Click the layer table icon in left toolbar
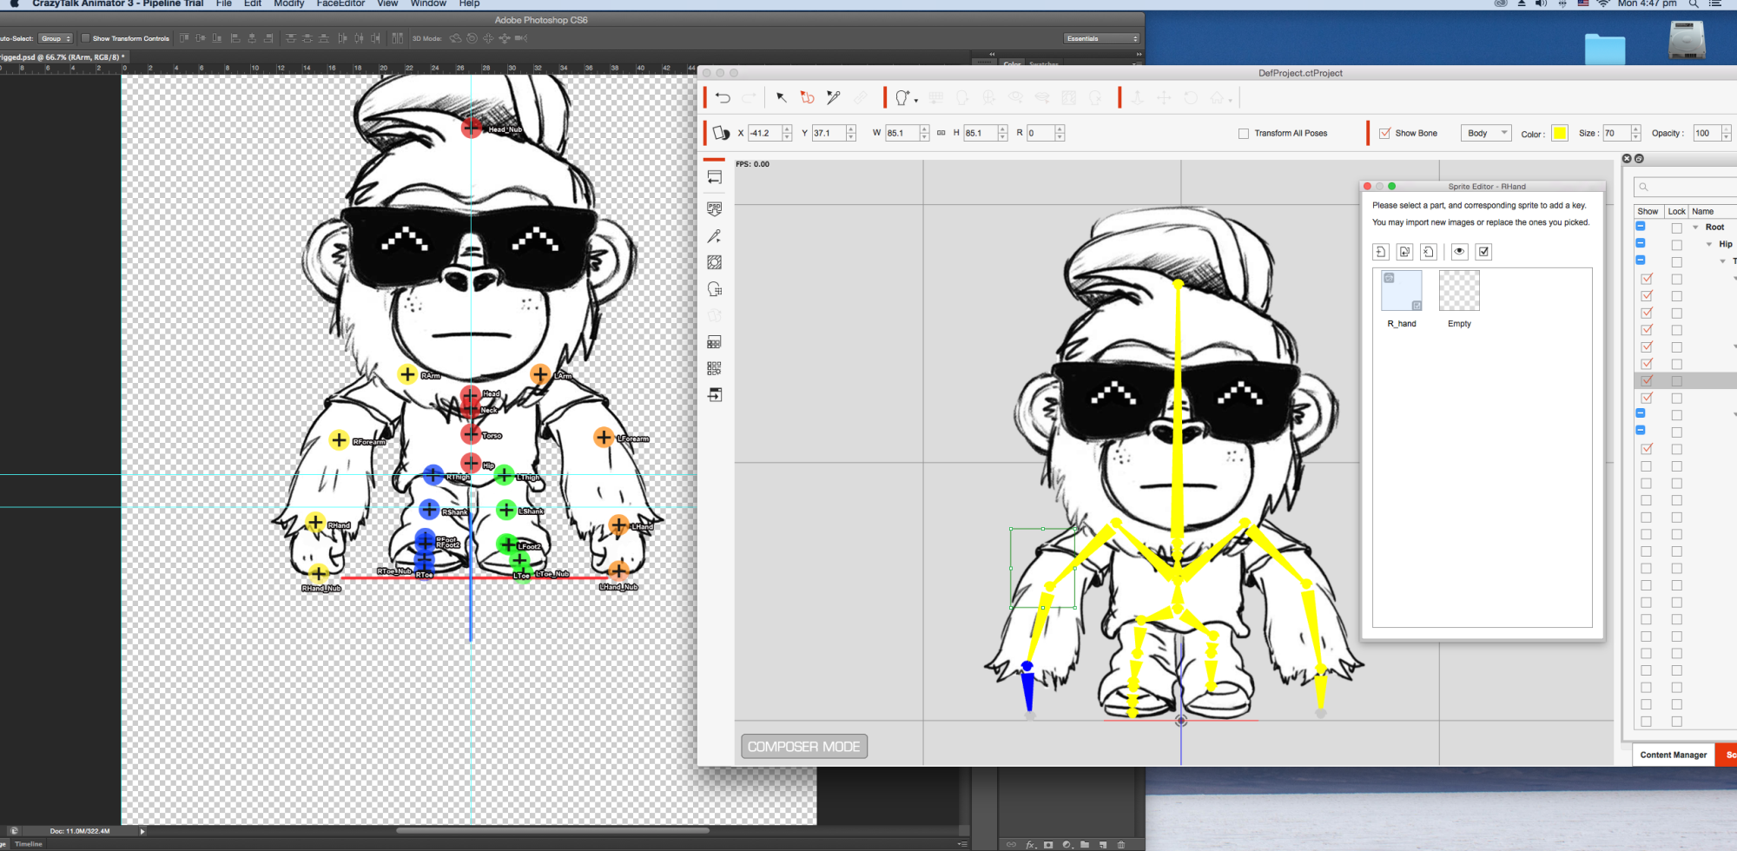1737x851 pixels. [x=715, y=342]
